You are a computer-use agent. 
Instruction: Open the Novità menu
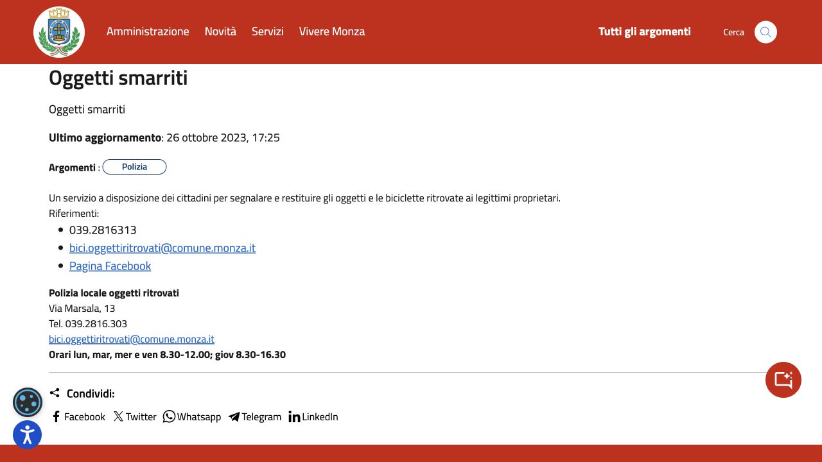220,31
